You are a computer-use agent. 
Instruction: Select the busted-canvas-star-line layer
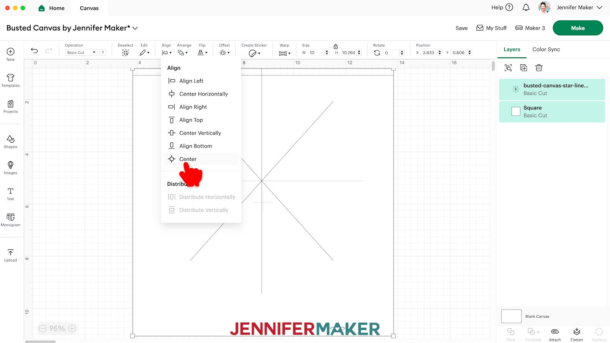click(x=552, y=89)
